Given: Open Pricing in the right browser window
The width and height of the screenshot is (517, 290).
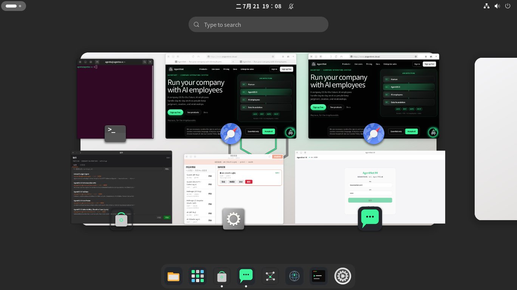Looking at the screenshot, I should coord(369,64).
